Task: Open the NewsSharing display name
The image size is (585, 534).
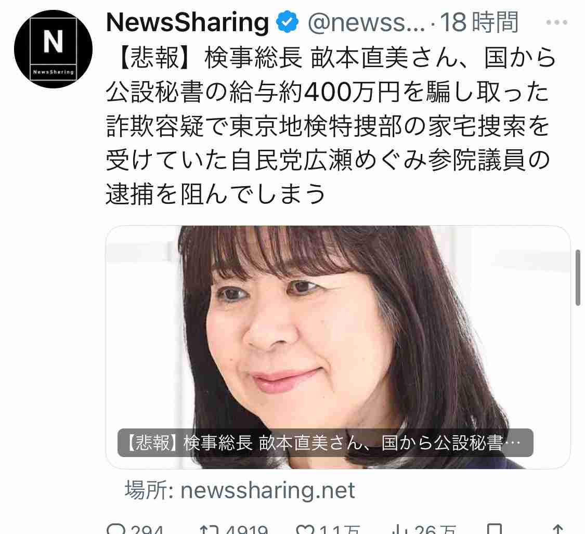Action: coord(188,22)
